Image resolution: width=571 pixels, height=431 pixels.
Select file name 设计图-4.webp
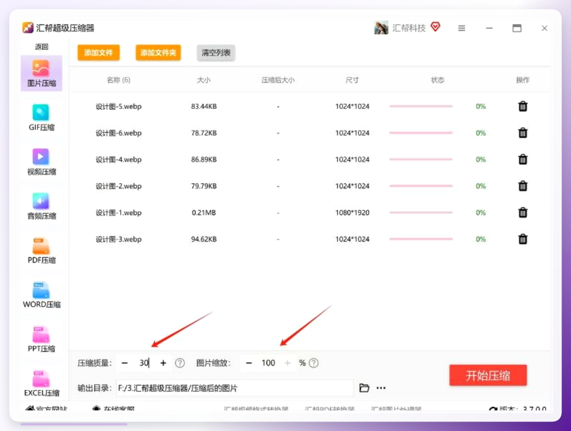(x=118, y=160)
